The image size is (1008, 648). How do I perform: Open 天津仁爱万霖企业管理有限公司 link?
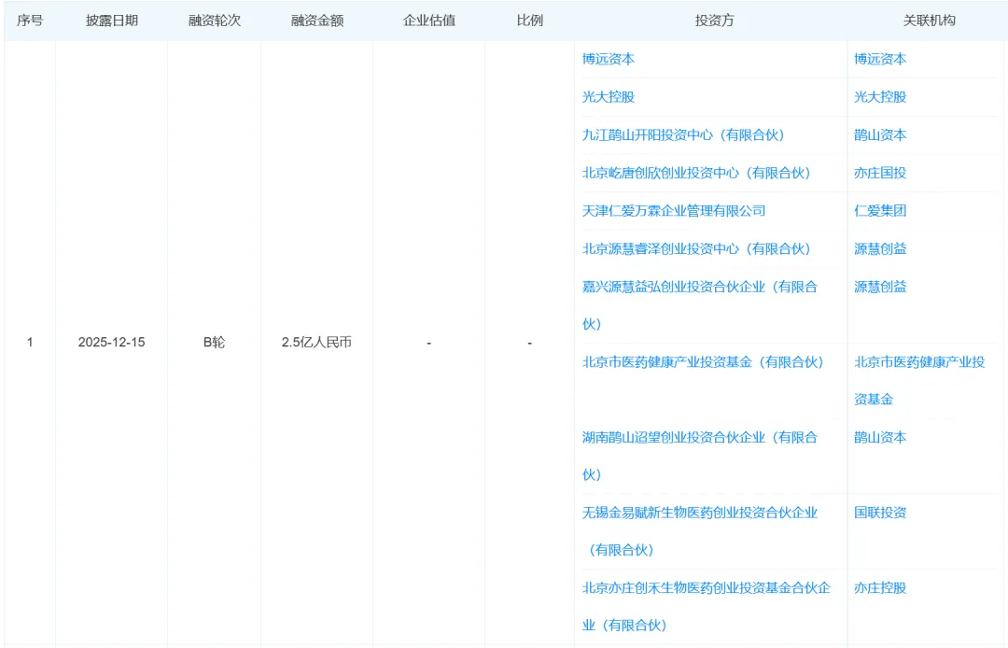[x=674, y=211]
